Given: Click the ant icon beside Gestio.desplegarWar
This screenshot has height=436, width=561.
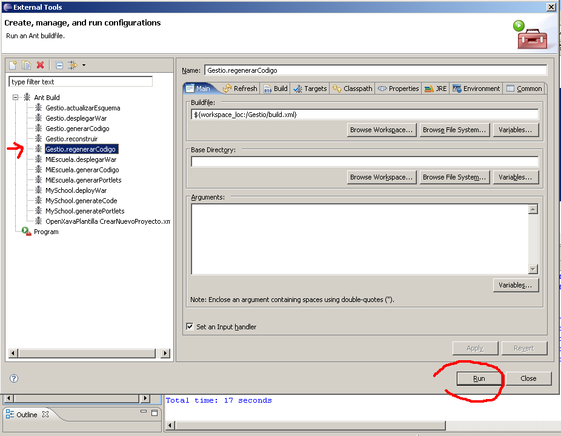Looking at the screenshot, I should coord(38,118).
